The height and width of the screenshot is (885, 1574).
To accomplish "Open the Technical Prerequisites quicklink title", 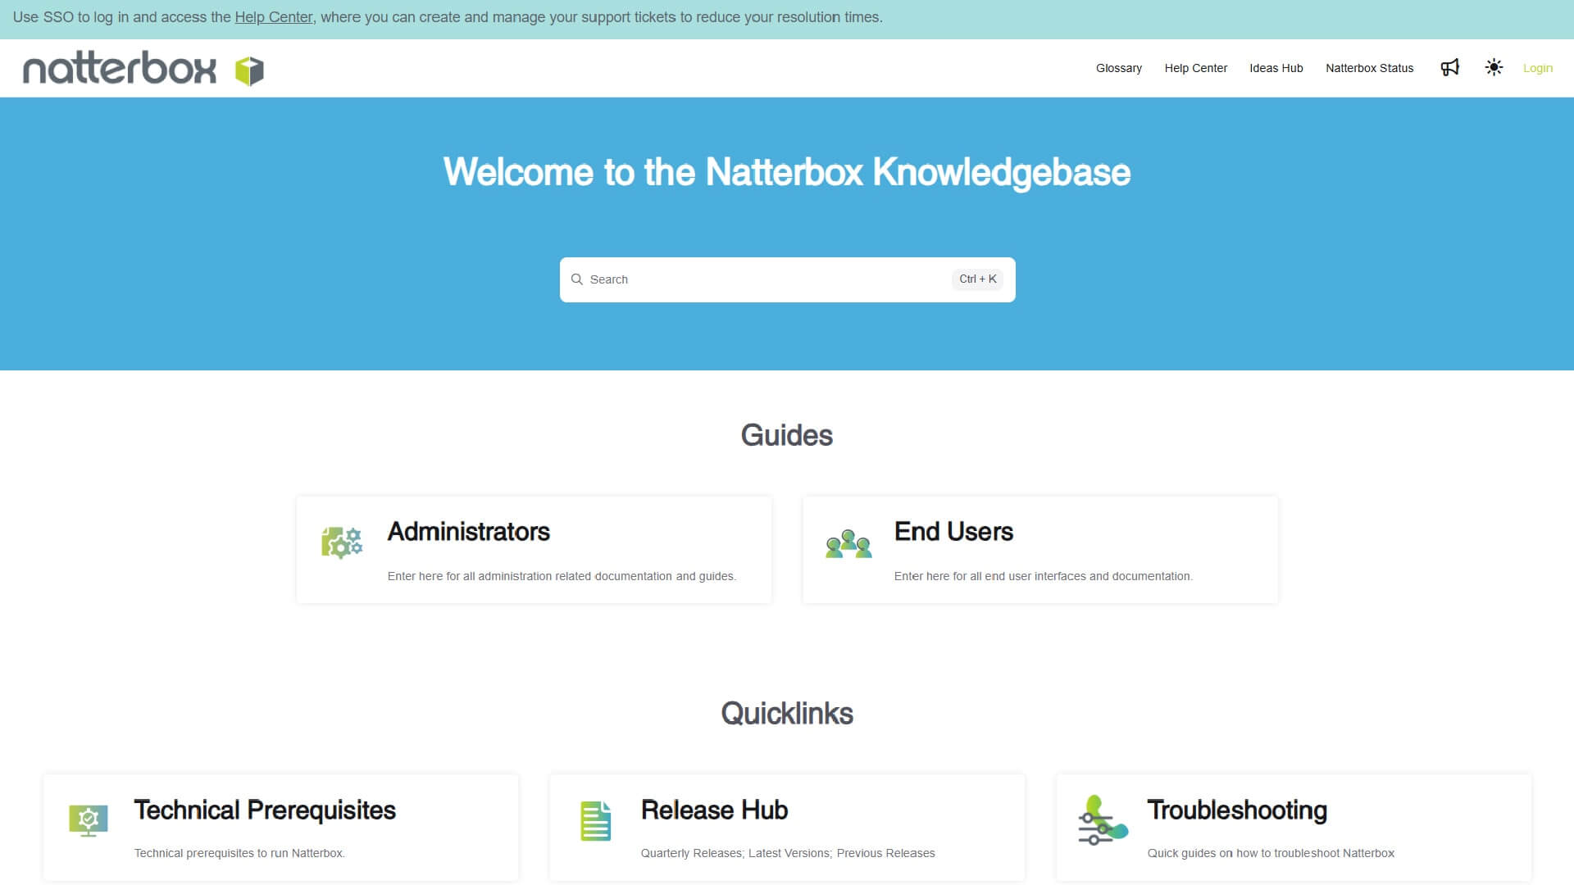I will point(265,810).
